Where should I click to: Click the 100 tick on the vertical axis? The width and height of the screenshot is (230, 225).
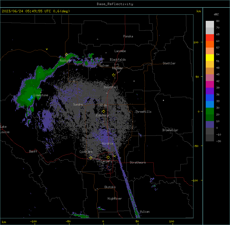(196, 42)
